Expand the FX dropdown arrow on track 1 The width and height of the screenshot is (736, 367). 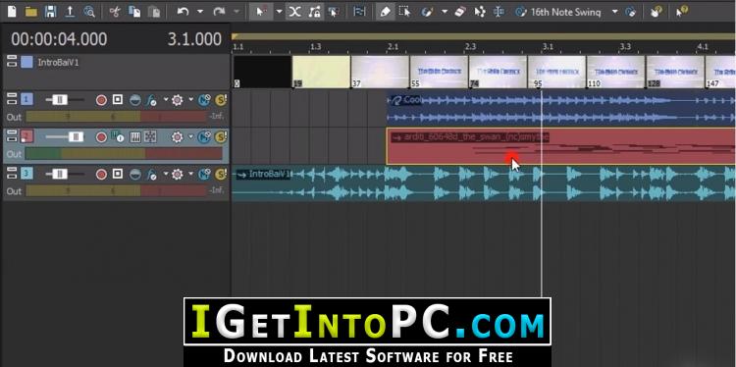point(165,99)
